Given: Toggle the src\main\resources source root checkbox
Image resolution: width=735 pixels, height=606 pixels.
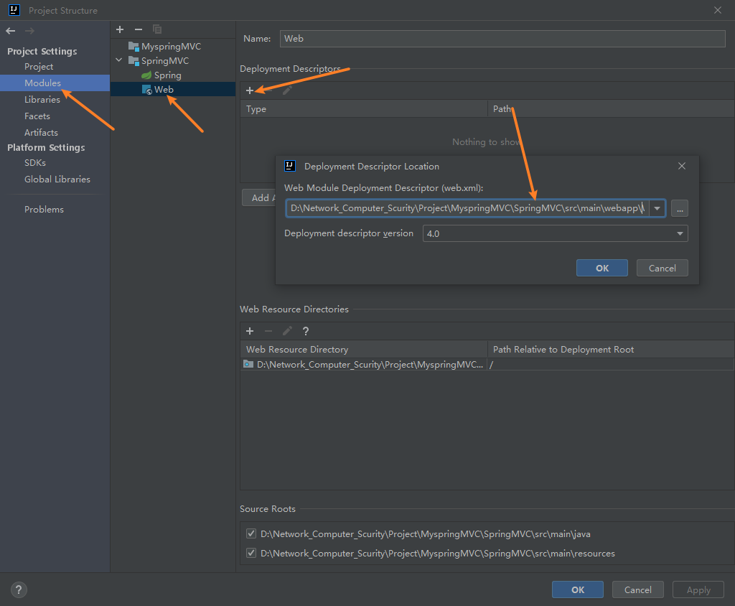Looking at the screenshot, I should [251, 553].
